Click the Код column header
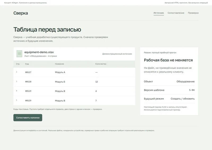Viewport: 212px width, 150px height. click(x=27, y=64)
